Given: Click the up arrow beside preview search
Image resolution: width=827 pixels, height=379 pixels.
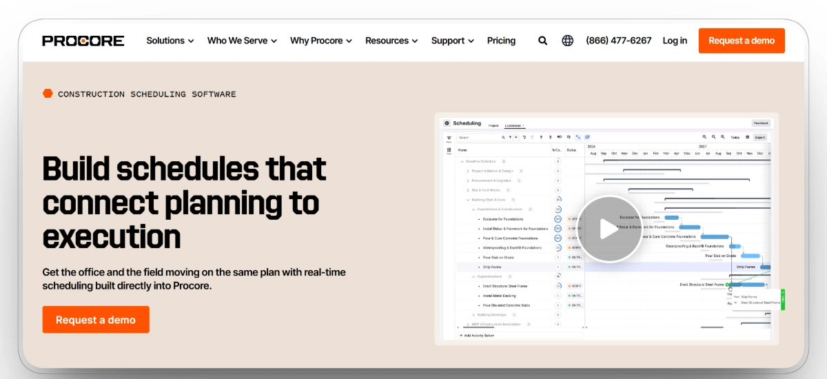Looking at the screenshot, I should [x=510, y=137].
